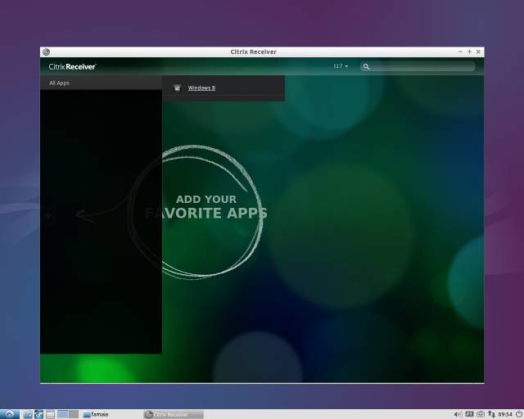Screen dimensions: 524x419
Task: Switch to the second workspace in pager
Action: click(74, 414)
